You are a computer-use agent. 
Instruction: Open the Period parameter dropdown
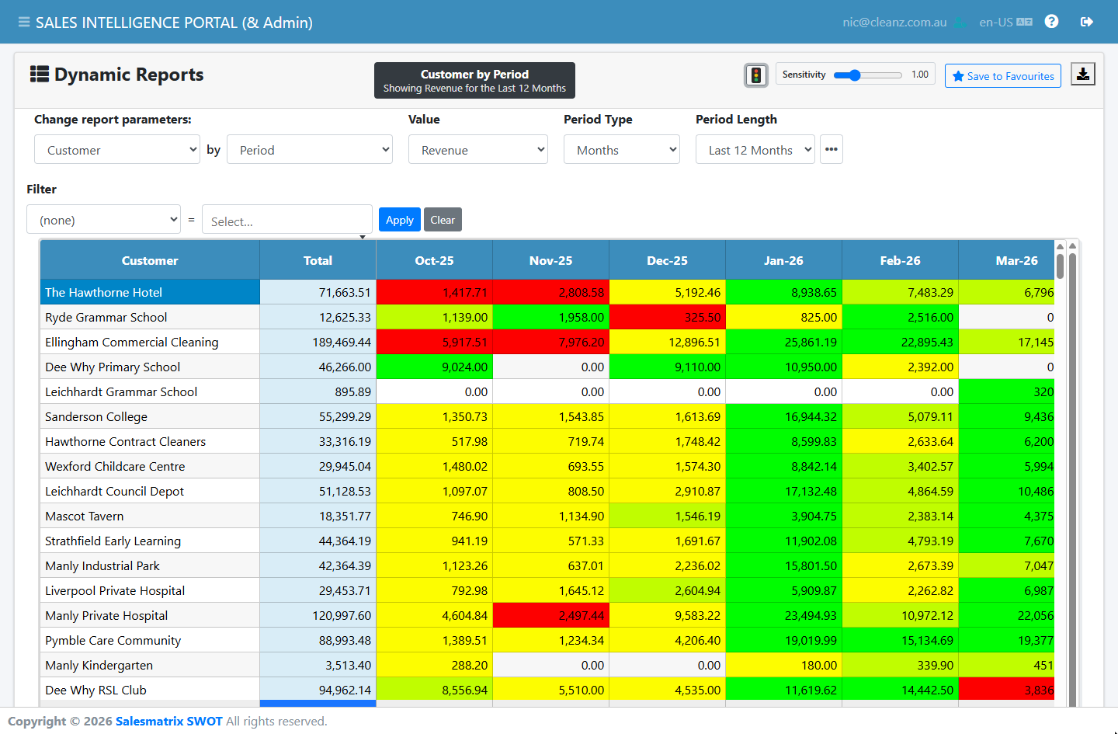[x=310, y=149]
